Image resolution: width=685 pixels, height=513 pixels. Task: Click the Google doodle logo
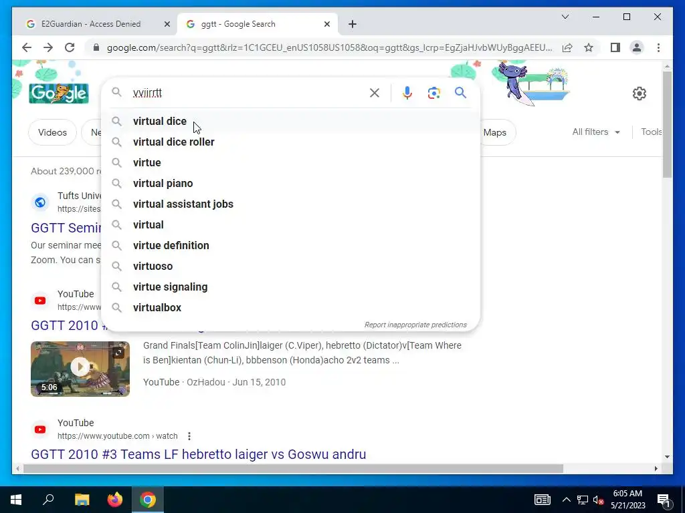click(x=59, y=93)
